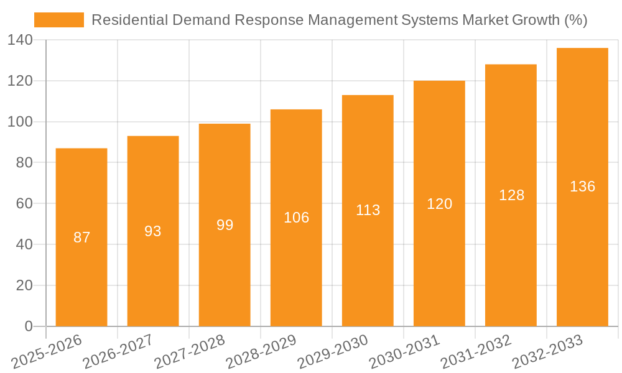Click the 100 y-axis tick label
Image resolution: width=622 pixels, height=373 pixels.
(20, 122)
